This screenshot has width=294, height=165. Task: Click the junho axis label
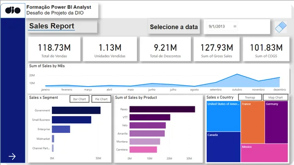tap(152, 90)
